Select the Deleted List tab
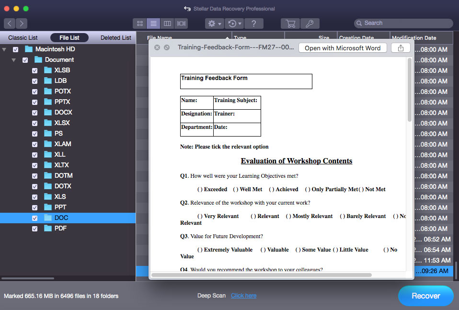The image size is (459, 310). (116, 38)
